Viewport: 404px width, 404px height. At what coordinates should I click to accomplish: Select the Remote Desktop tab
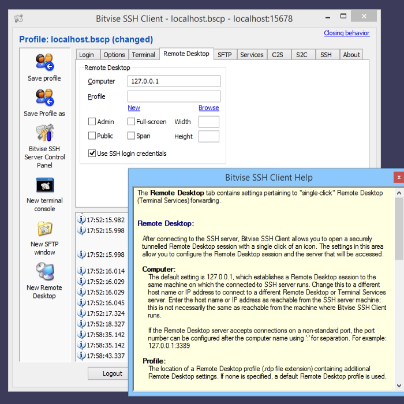186,54
